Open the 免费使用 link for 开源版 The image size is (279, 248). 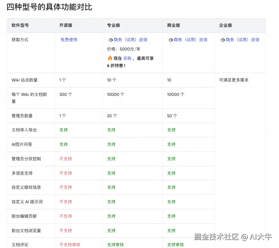coord(69,40)
